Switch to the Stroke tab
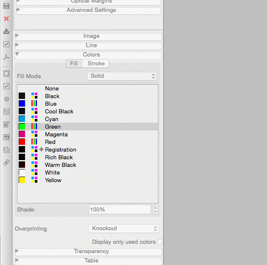This screenshot has height=265, width=267. pos(96,63)
